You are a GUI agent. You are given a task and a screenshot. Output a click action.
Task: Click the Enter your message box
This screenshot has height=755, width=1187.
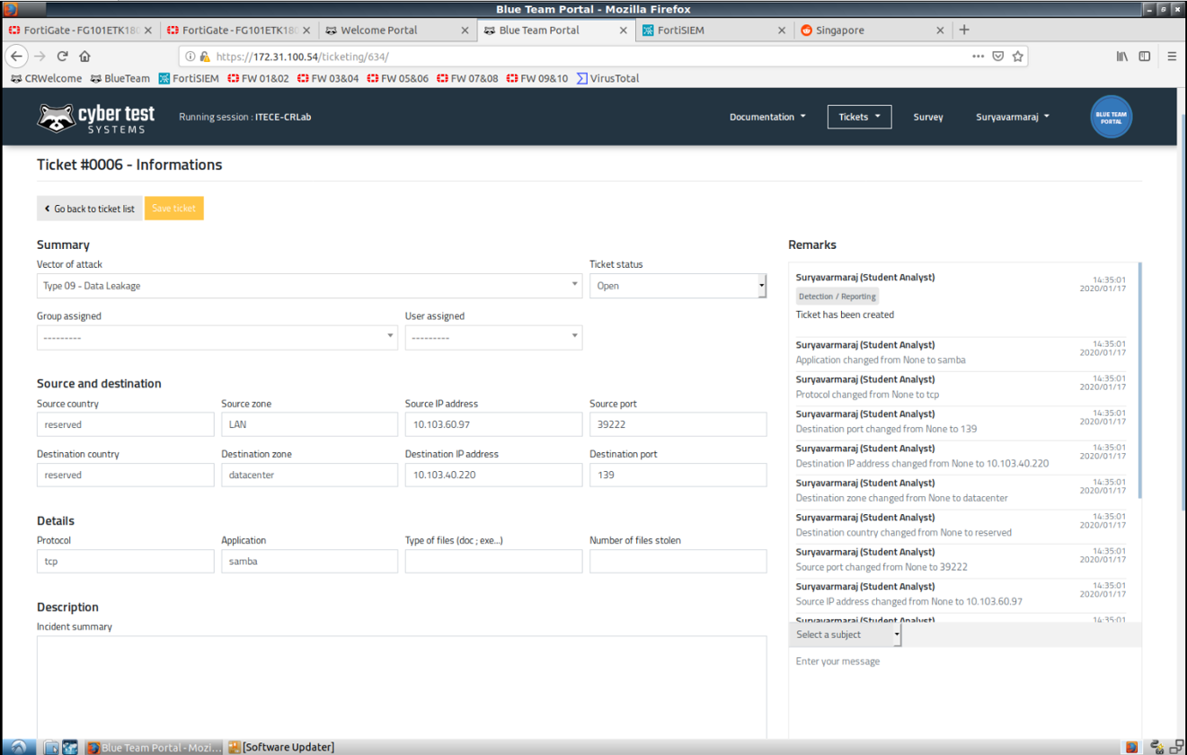965,694
